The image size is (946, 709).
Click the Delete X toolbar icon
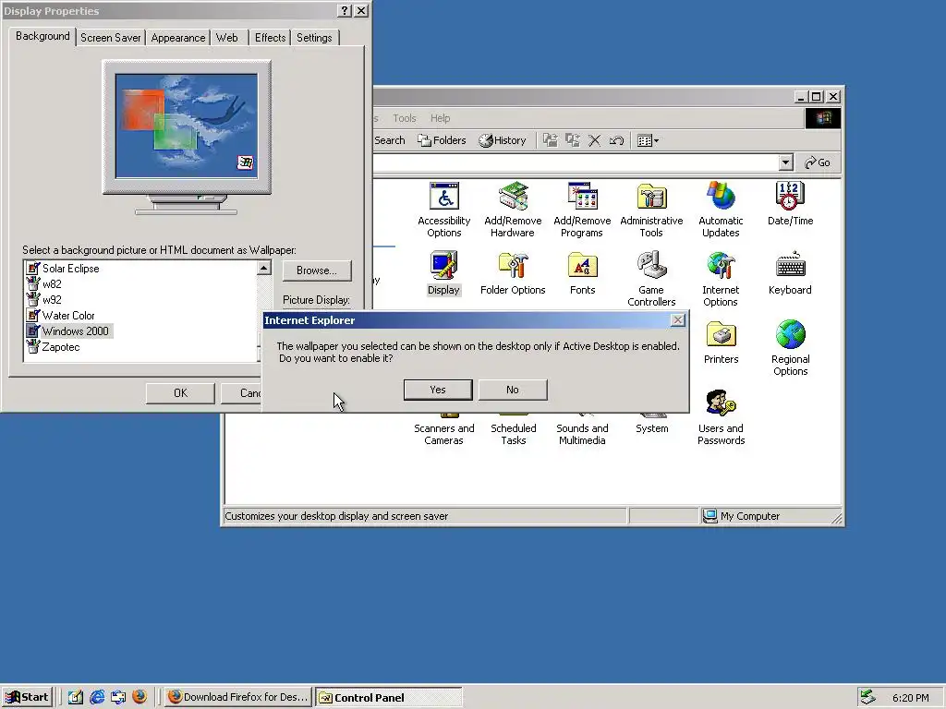click(x=594, y=140)
